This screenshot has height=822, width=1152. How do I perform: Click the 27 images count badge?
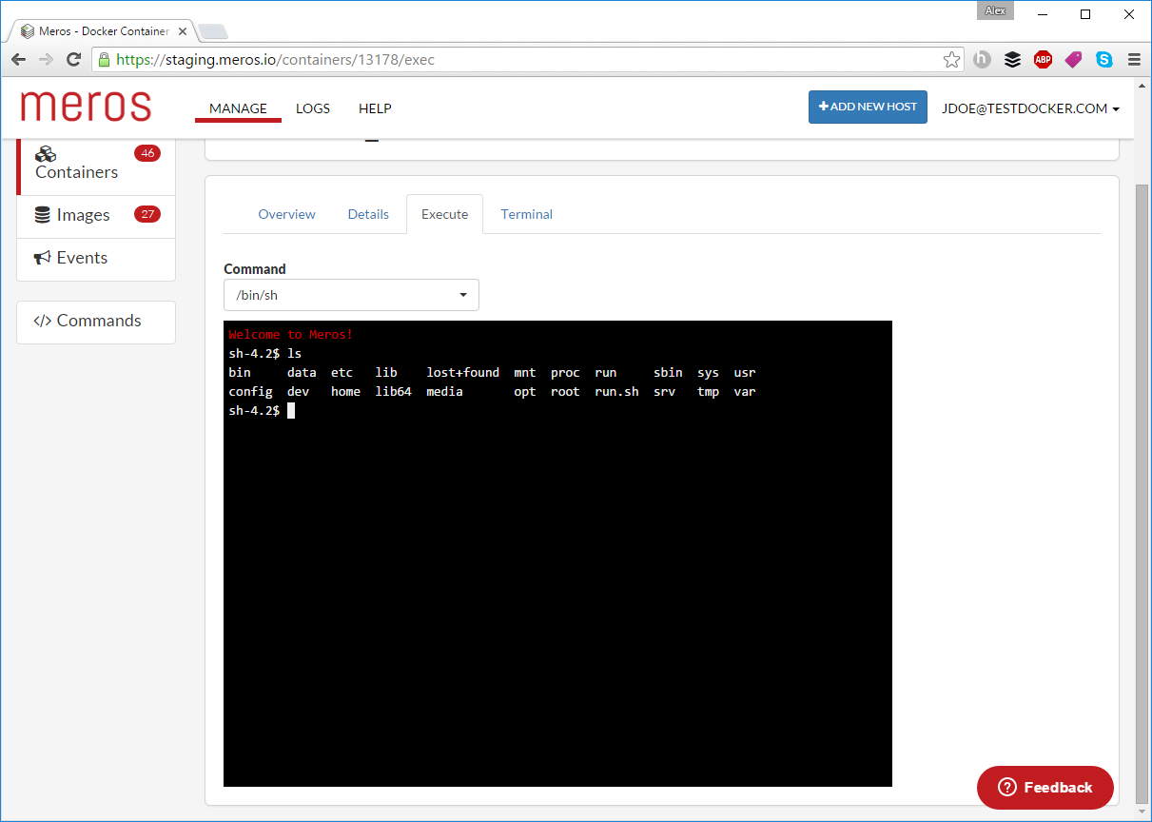(x=147, y=214)
